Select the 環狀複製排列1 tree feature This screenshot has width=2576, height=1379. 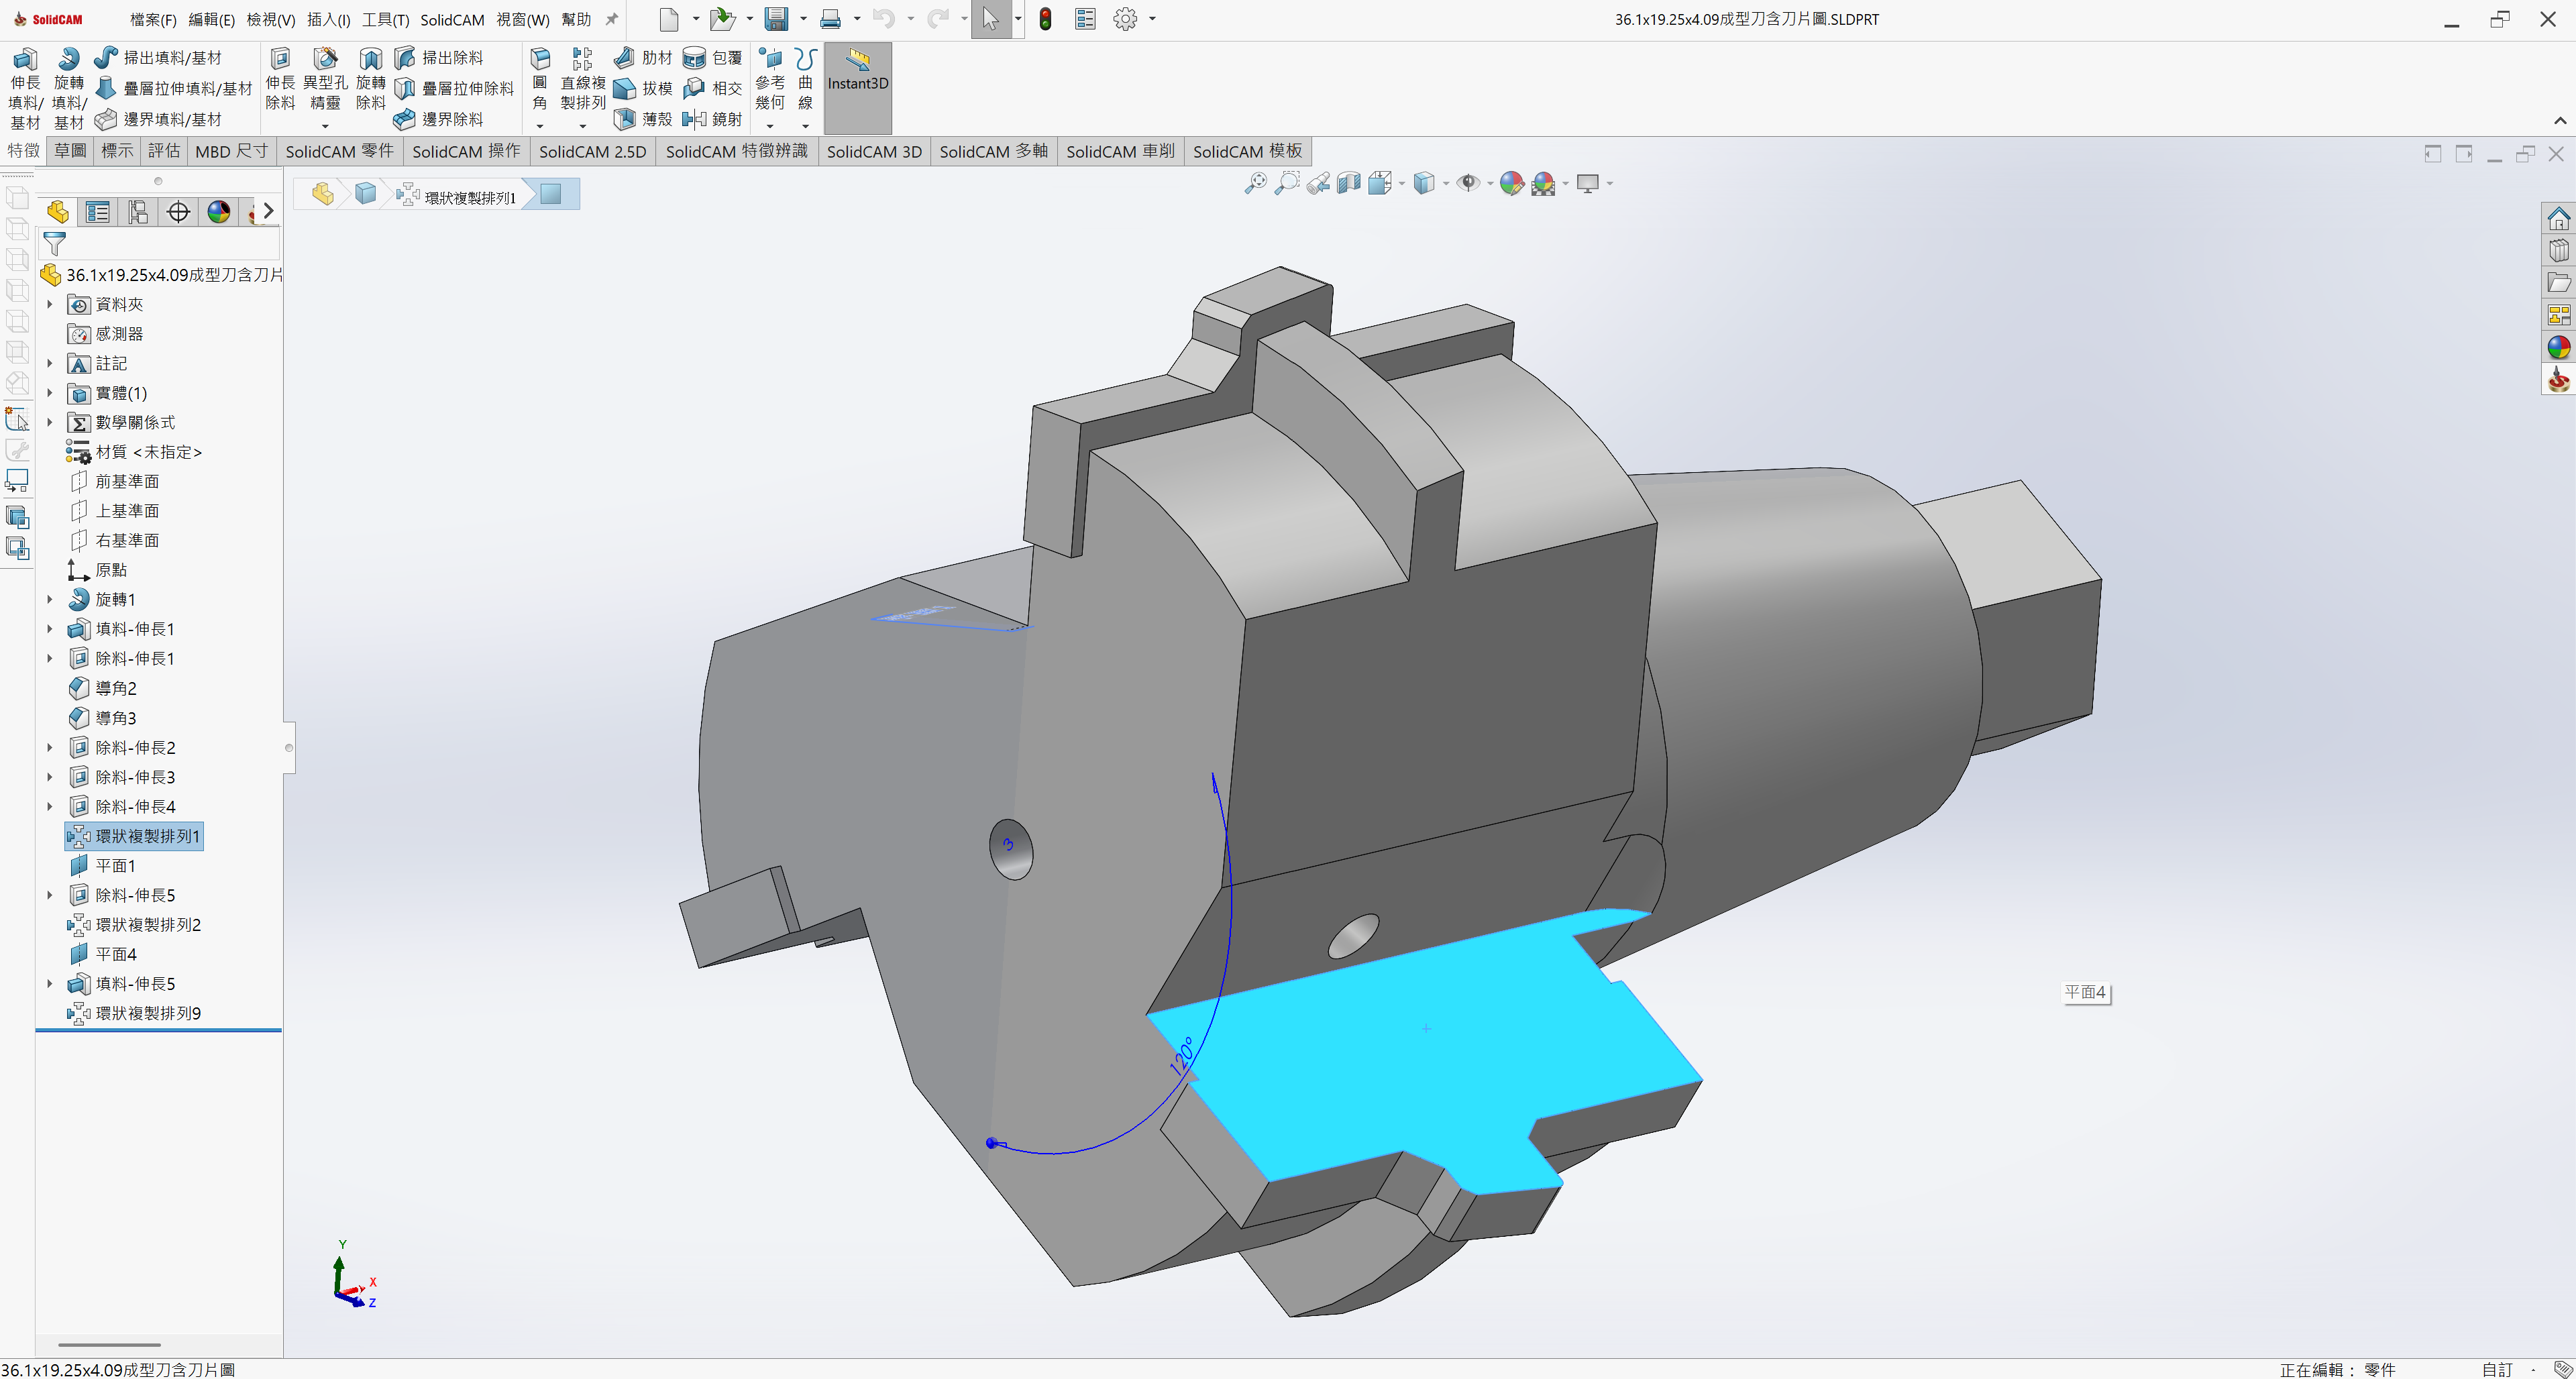click(x=134, y=836)
